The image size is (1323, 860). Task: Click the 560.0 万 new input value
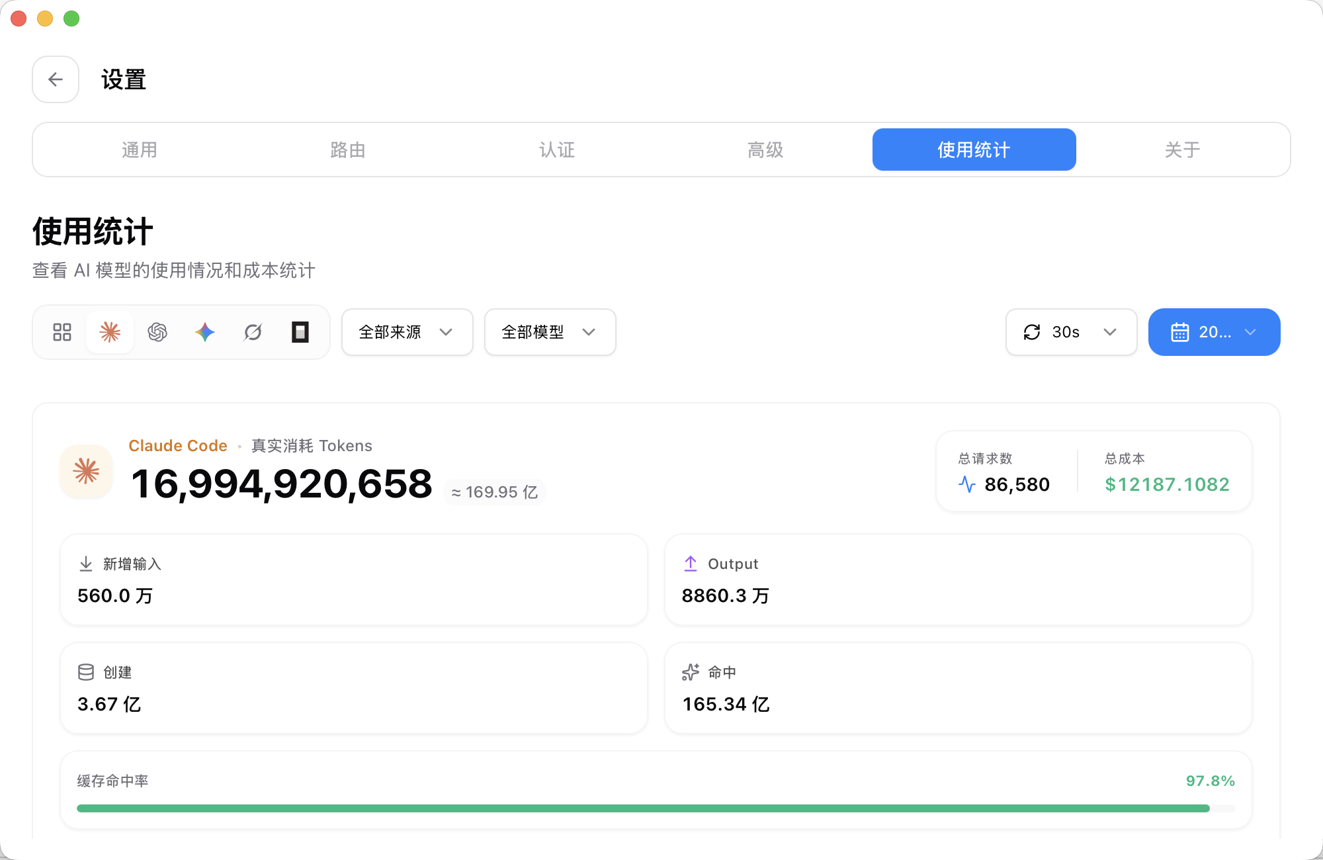(x=115, y=596)
